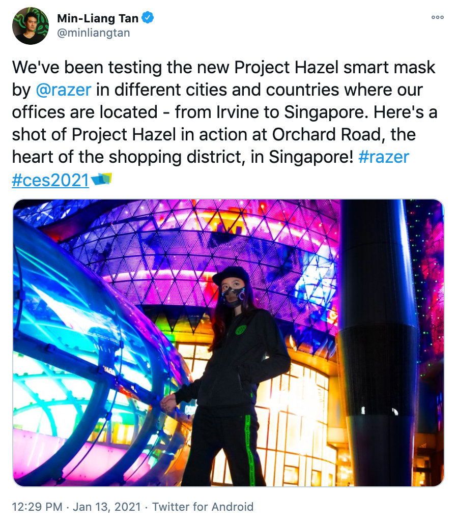Click the green logo on the black hoodie
The image size is (456, 524).
241,330
